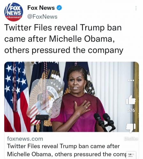This screenshot has width=143, height=159.
Task: Open the foxnews.com domain link
Action: tap(25, 139)
